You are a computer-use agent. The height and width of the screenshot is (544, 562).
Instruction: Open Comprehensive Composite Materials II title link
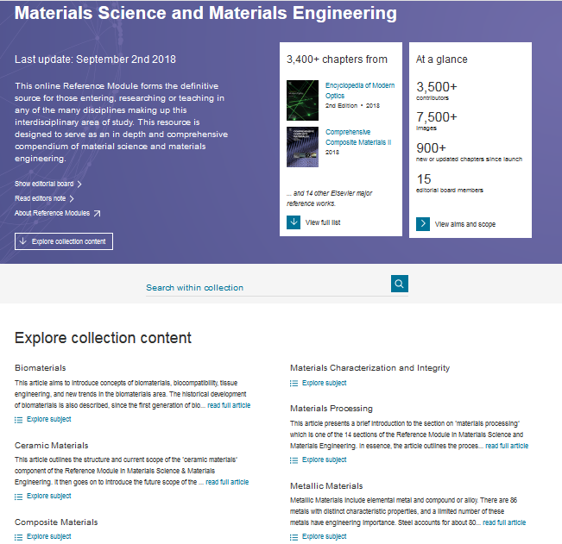[358, 137]
